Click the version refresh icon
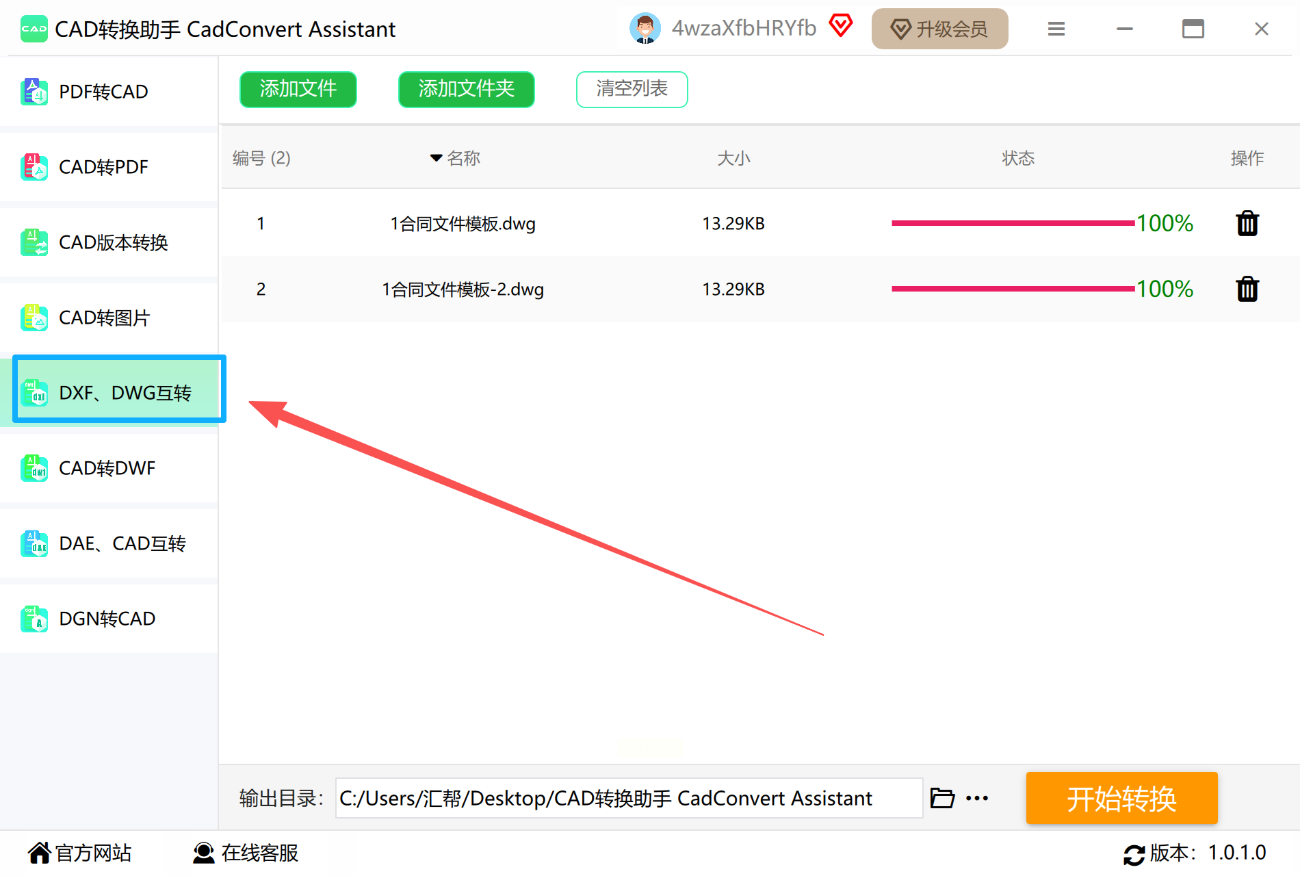This screenshot has height=876, width=1300. 1134,854
